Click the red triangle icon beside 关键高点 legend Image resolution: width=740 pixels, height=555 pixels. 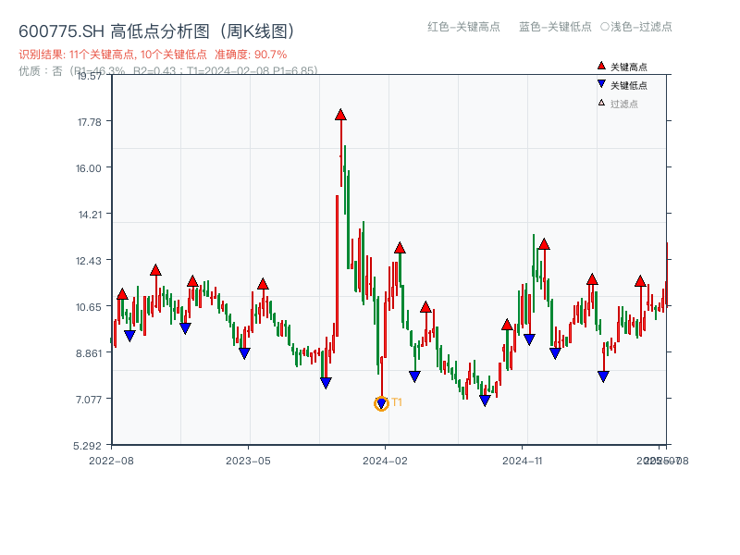click(x=601, y=66)
